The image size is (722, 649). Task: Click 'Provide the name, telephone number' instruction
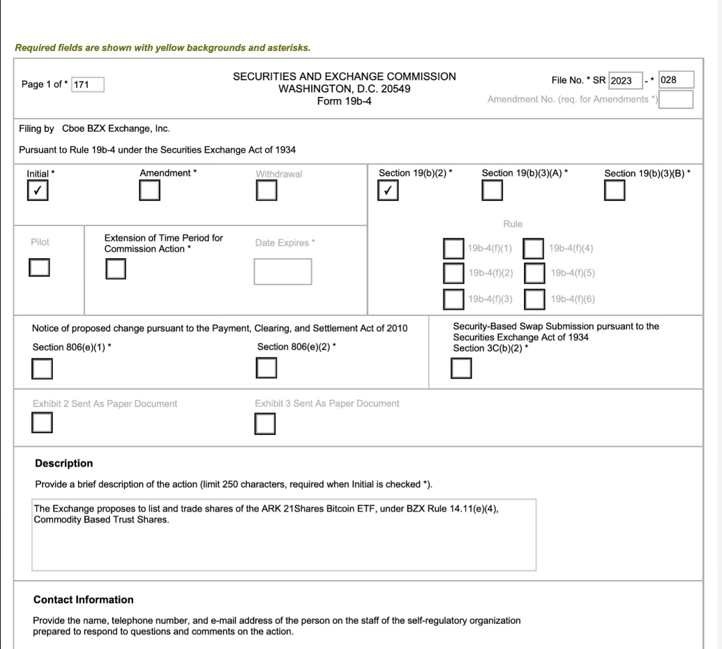point(276,626)
